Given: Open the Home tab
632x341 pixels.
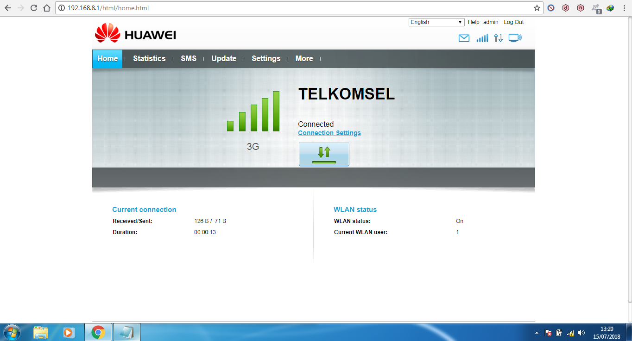Looking at the screenshot, I should [107, 59].
